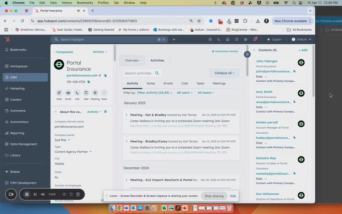Switch to the Tasks activity tab
Image resolution: width=342 pixels, height=214 pixels.
[200, 84]
